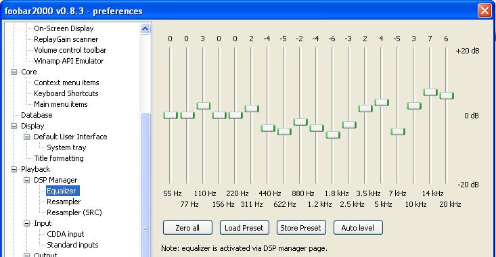Open the Resampler page
This screenshot has height=257, width=496.
point(64,202)
